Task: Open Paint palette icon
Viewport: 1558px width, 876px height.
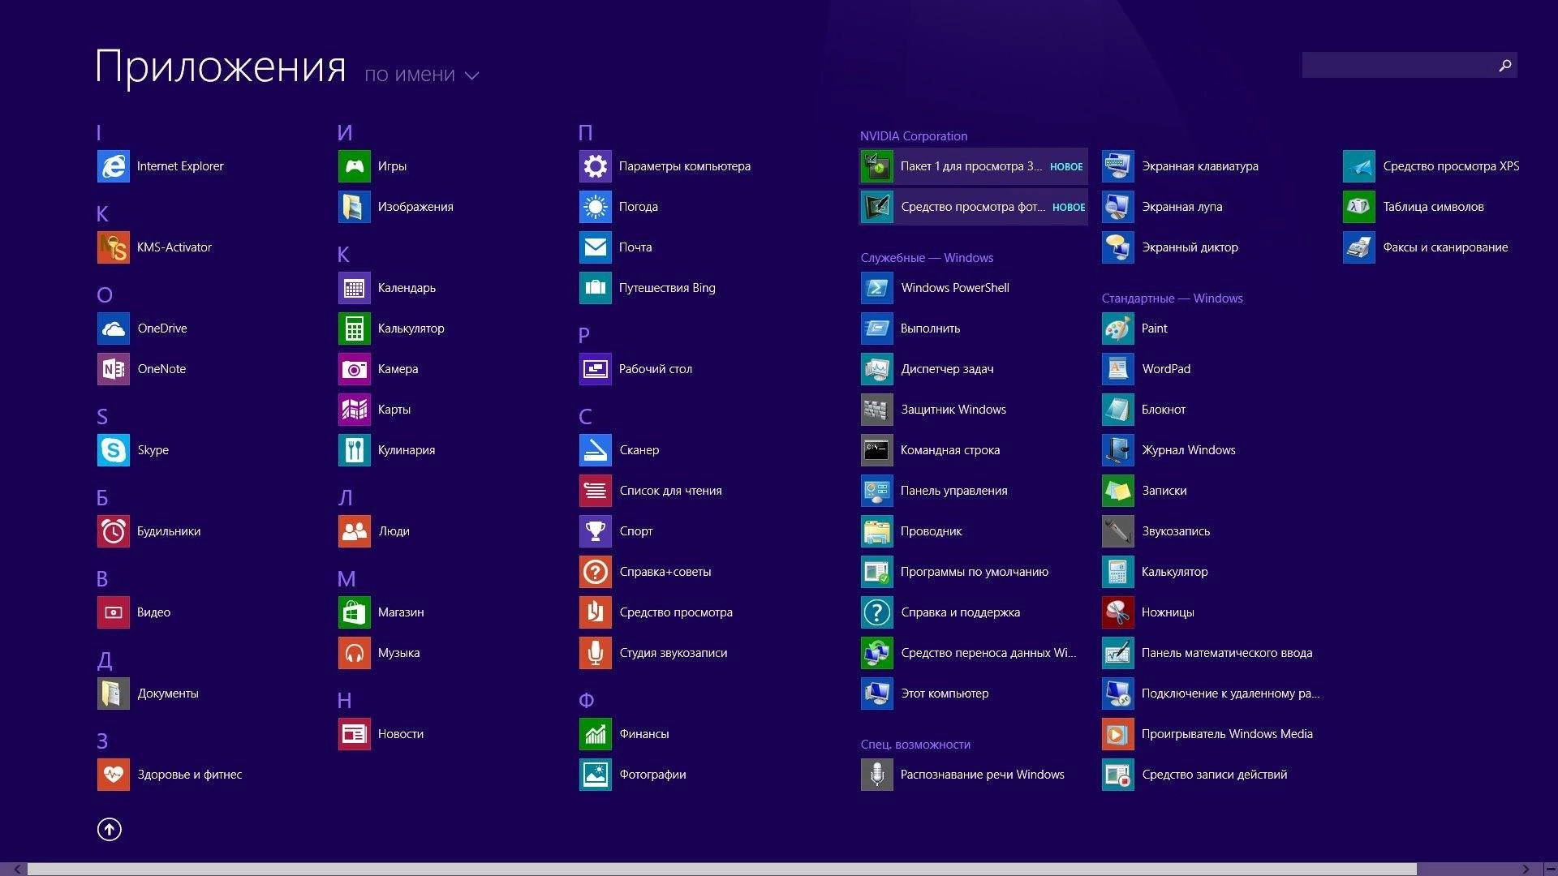Action: point(1118,328)
